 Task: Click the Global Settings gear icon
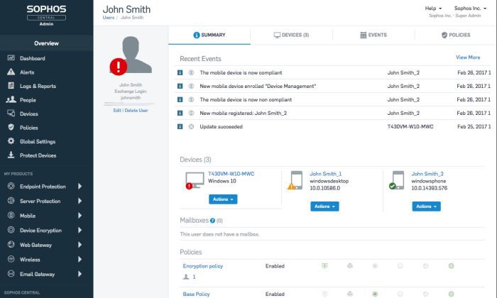pyautogui.click(x=11, y=141)
